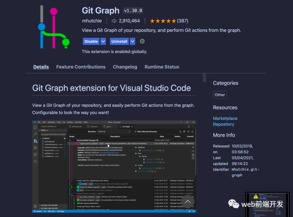Open the Marketplace resource link
293x217 pixels.
pyautogui.click(x=225, y=118)
